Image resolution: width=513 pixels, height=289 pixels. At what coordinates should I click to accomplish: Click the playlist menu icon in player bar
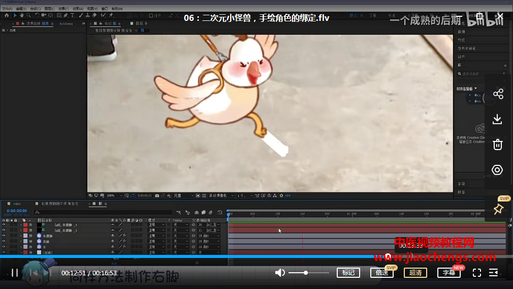(493, 273)
